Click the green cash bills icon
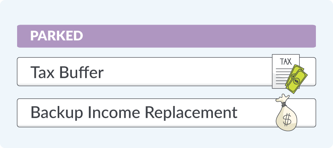The width and height of the screenshot is (333, 148). click(x=297, y=79)
